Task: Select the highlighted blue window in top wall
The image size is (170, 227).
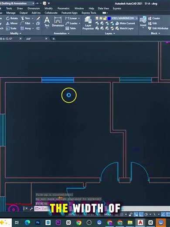Action: point(58,80)
